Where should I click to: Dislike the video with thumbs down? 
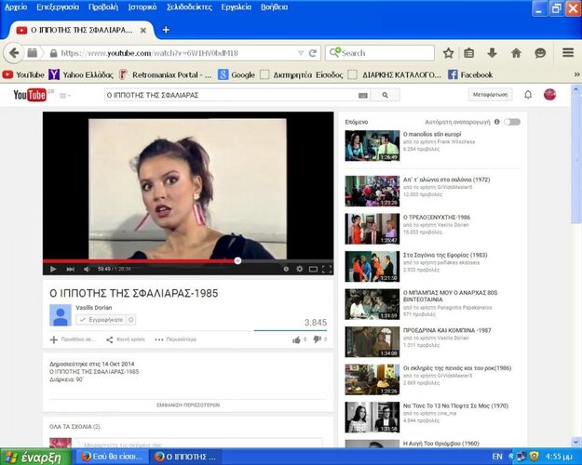tap(317, 339)
